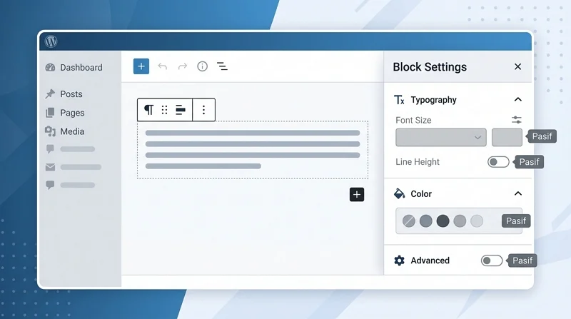571x319 pixels.
Task: Click the envelope icon in sidebar
Action: point(50,167)
